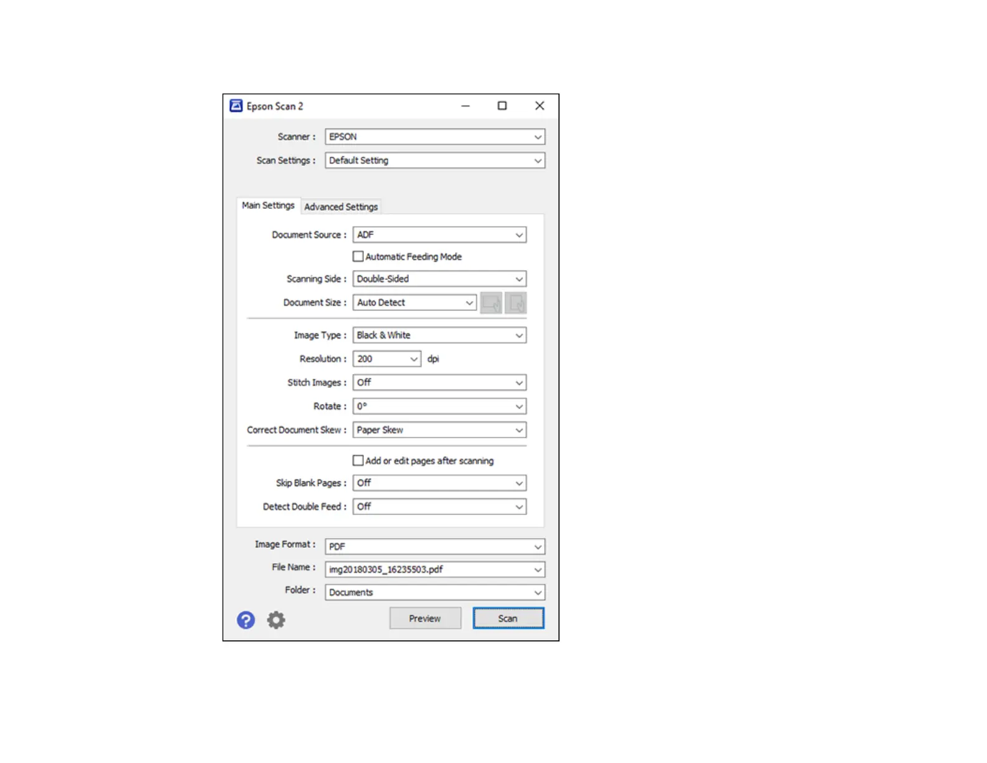Open the Correct Document Skew dropdown
The height and width of the screenshot is (763, 987).
pos(440,430)
